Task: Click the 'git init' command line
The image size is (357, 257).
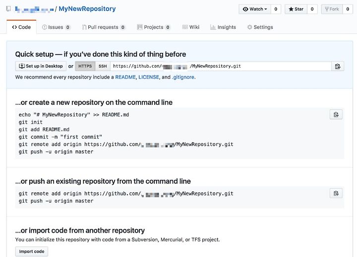Action: 31,122
